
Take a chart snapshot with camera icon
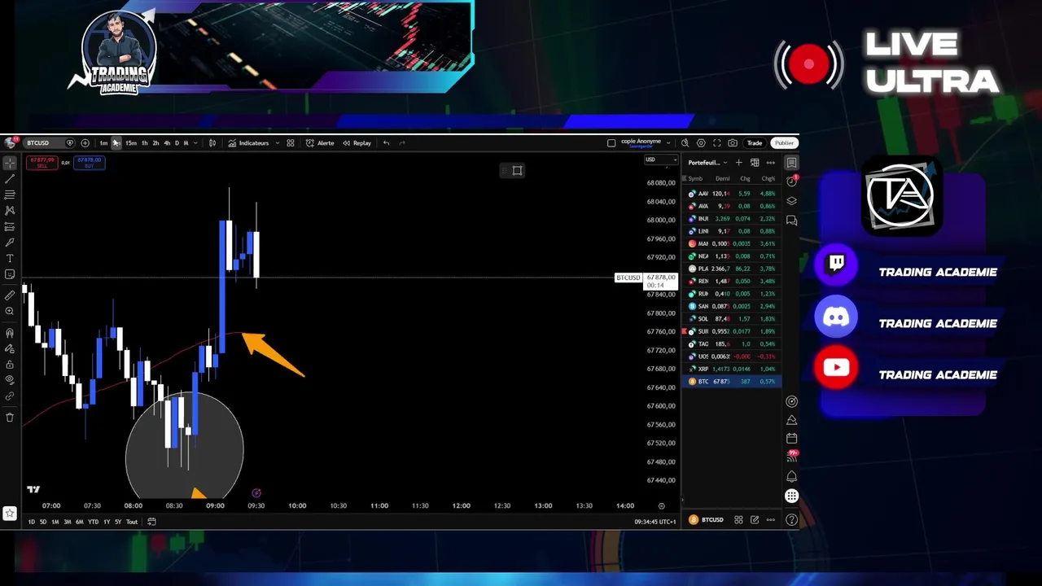[733, 143]
